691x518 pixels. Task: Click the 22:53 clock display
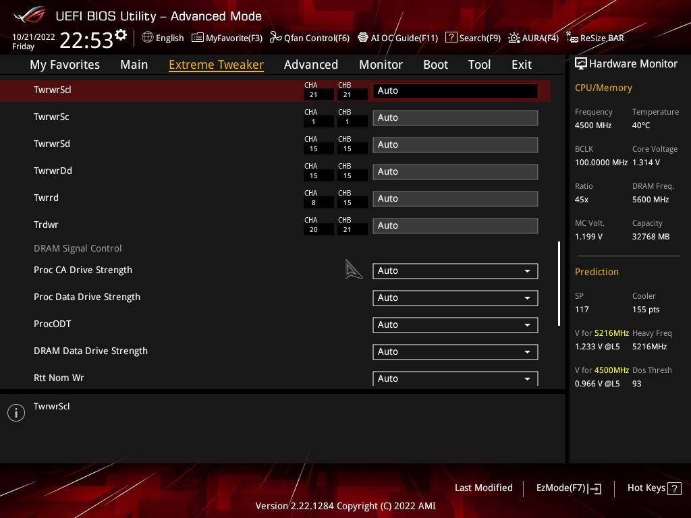pyautogui.click(x=86, y=40)
